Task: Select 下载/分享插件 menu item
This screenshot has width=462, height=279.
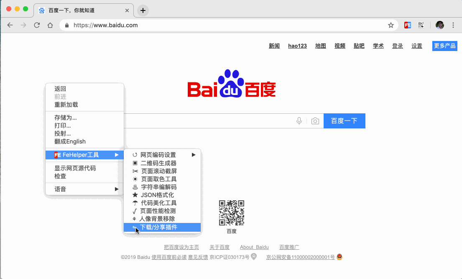Action: [162, 227]
